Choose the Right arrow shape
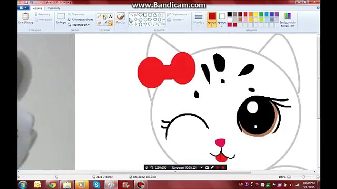 [x=150, y=20]
